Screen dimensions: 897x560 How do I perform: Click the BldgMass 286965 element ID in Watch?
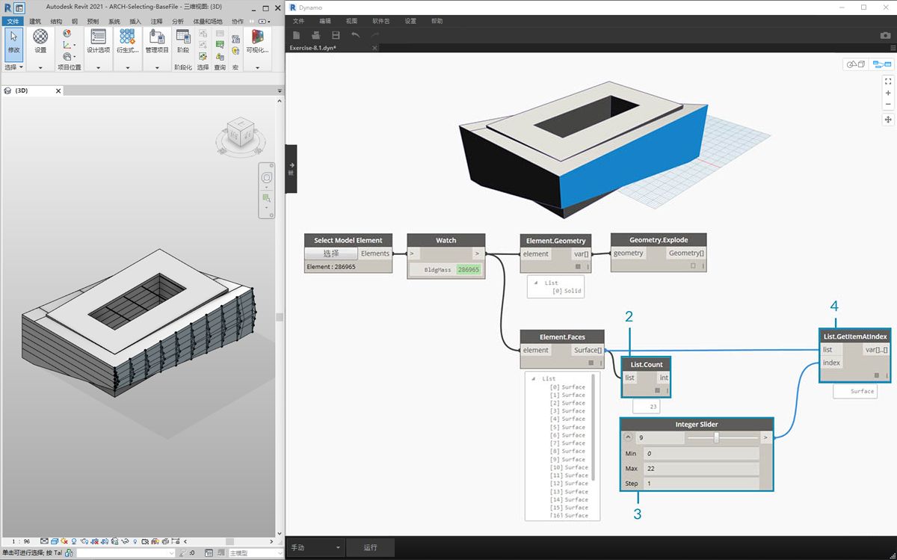point(469,269)
